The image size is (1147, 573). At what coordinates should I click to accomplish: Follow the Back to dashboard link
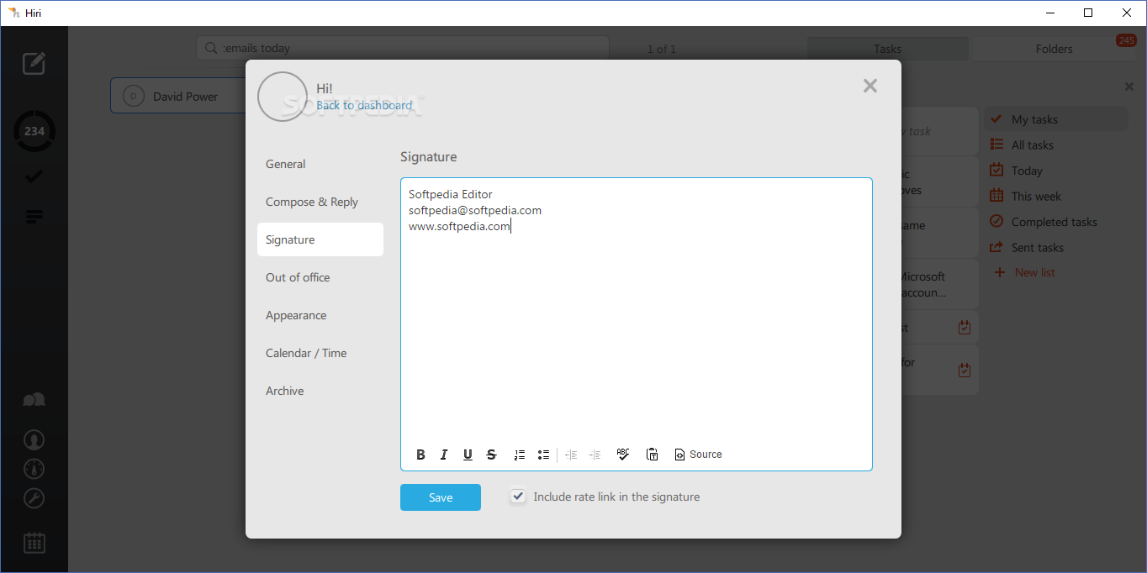(x=364, y=105)
